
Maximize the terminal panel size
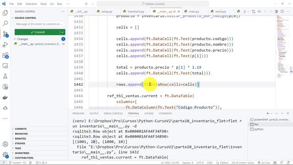pos(282,113)
